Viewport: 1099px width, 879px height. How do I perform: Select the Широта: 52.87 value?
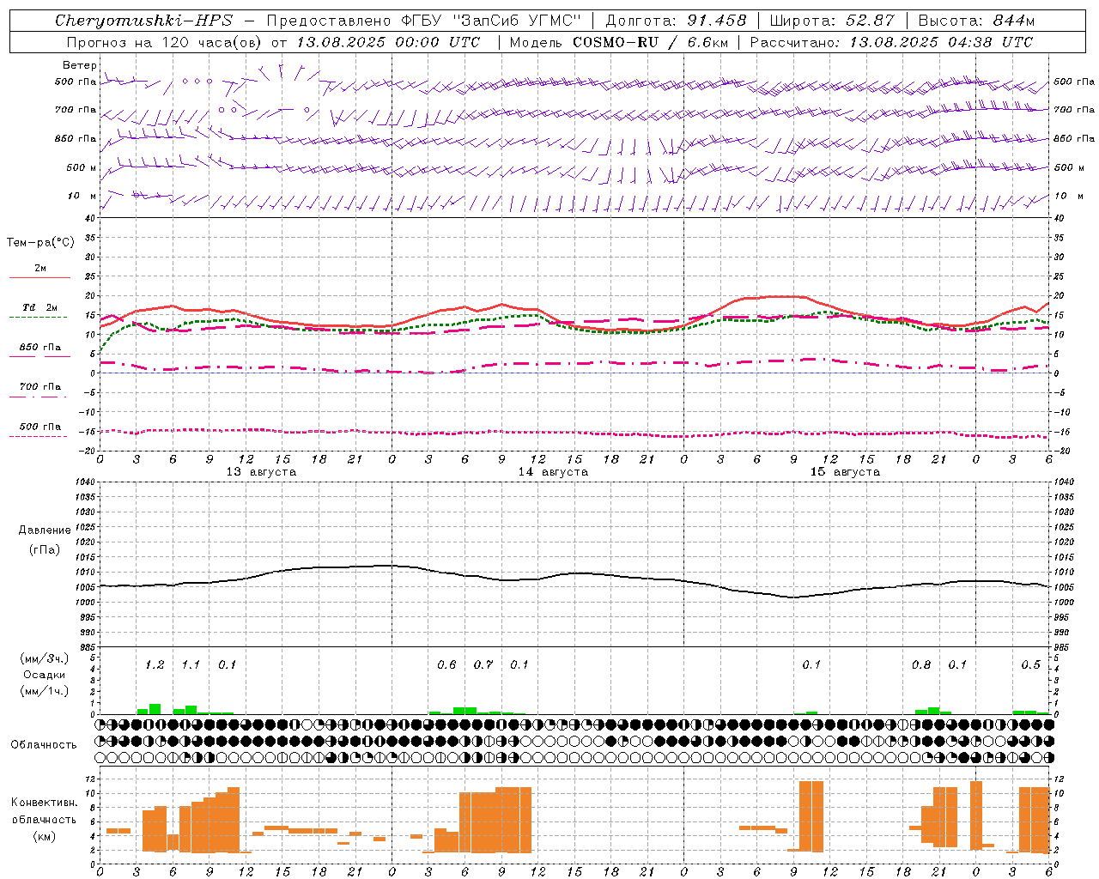[x=832, y=21]
